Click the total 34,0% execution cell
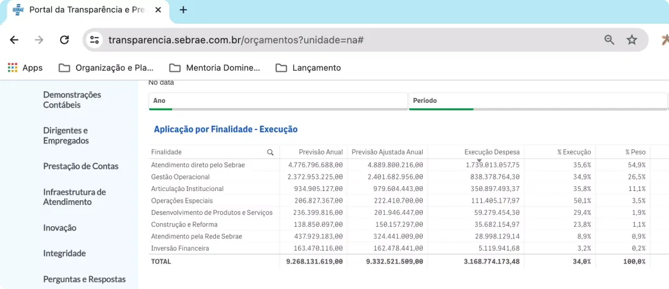The width and height of the screenshot is (669, 289). tap(583, 262)
